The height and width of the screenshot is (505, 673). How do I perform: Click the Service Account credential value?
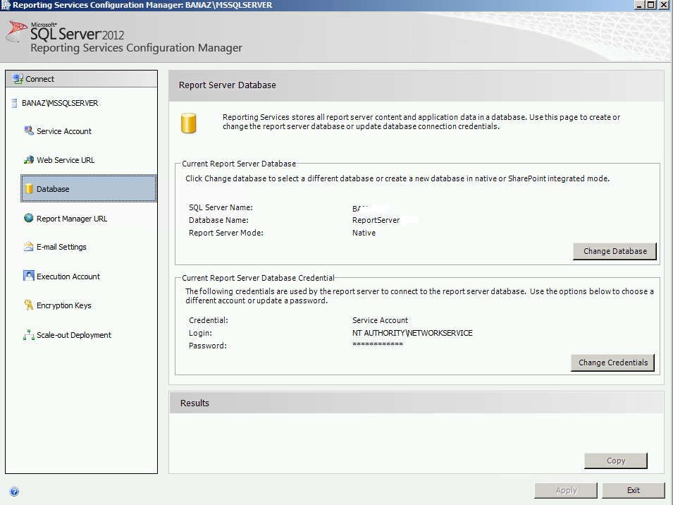coord(381,320)
